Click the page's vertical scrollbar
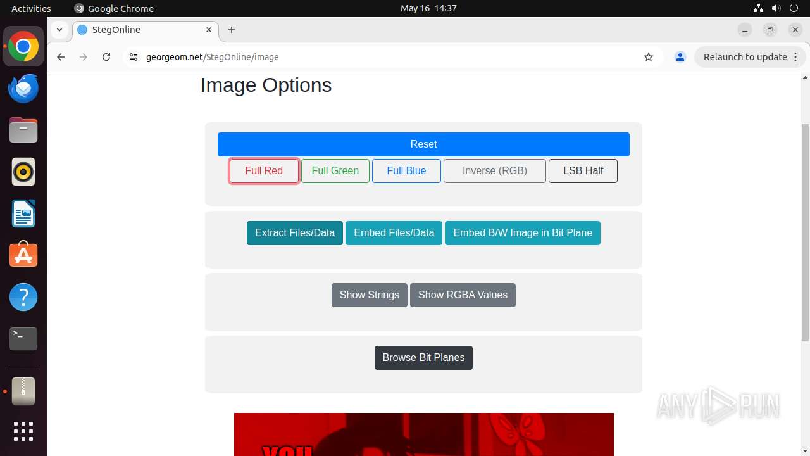The image size is (810, 456). click(x=805, y=233)
